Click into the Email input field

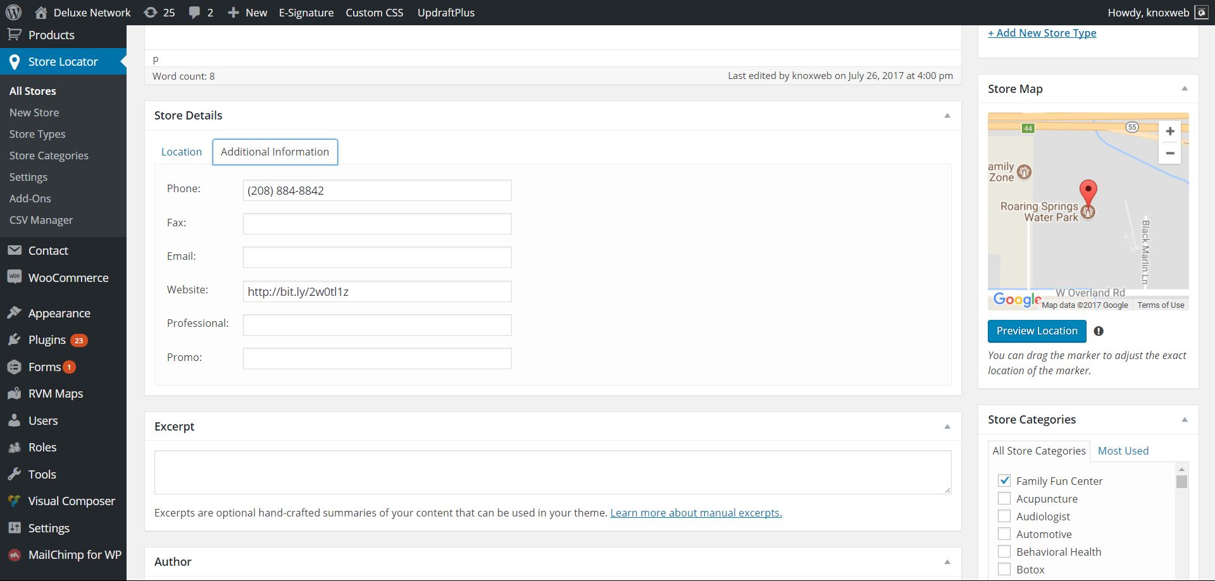377,257
